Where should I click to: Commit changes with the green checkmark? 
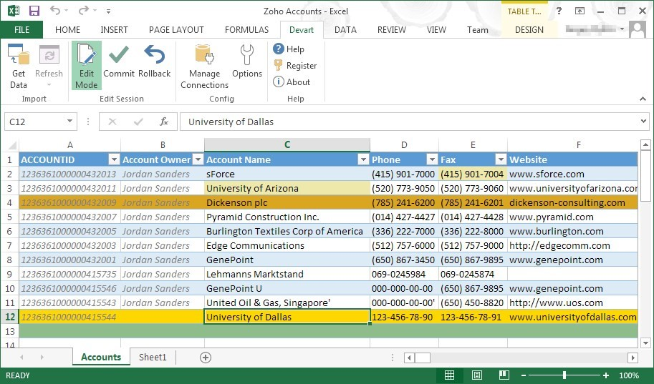click(119, 55)
